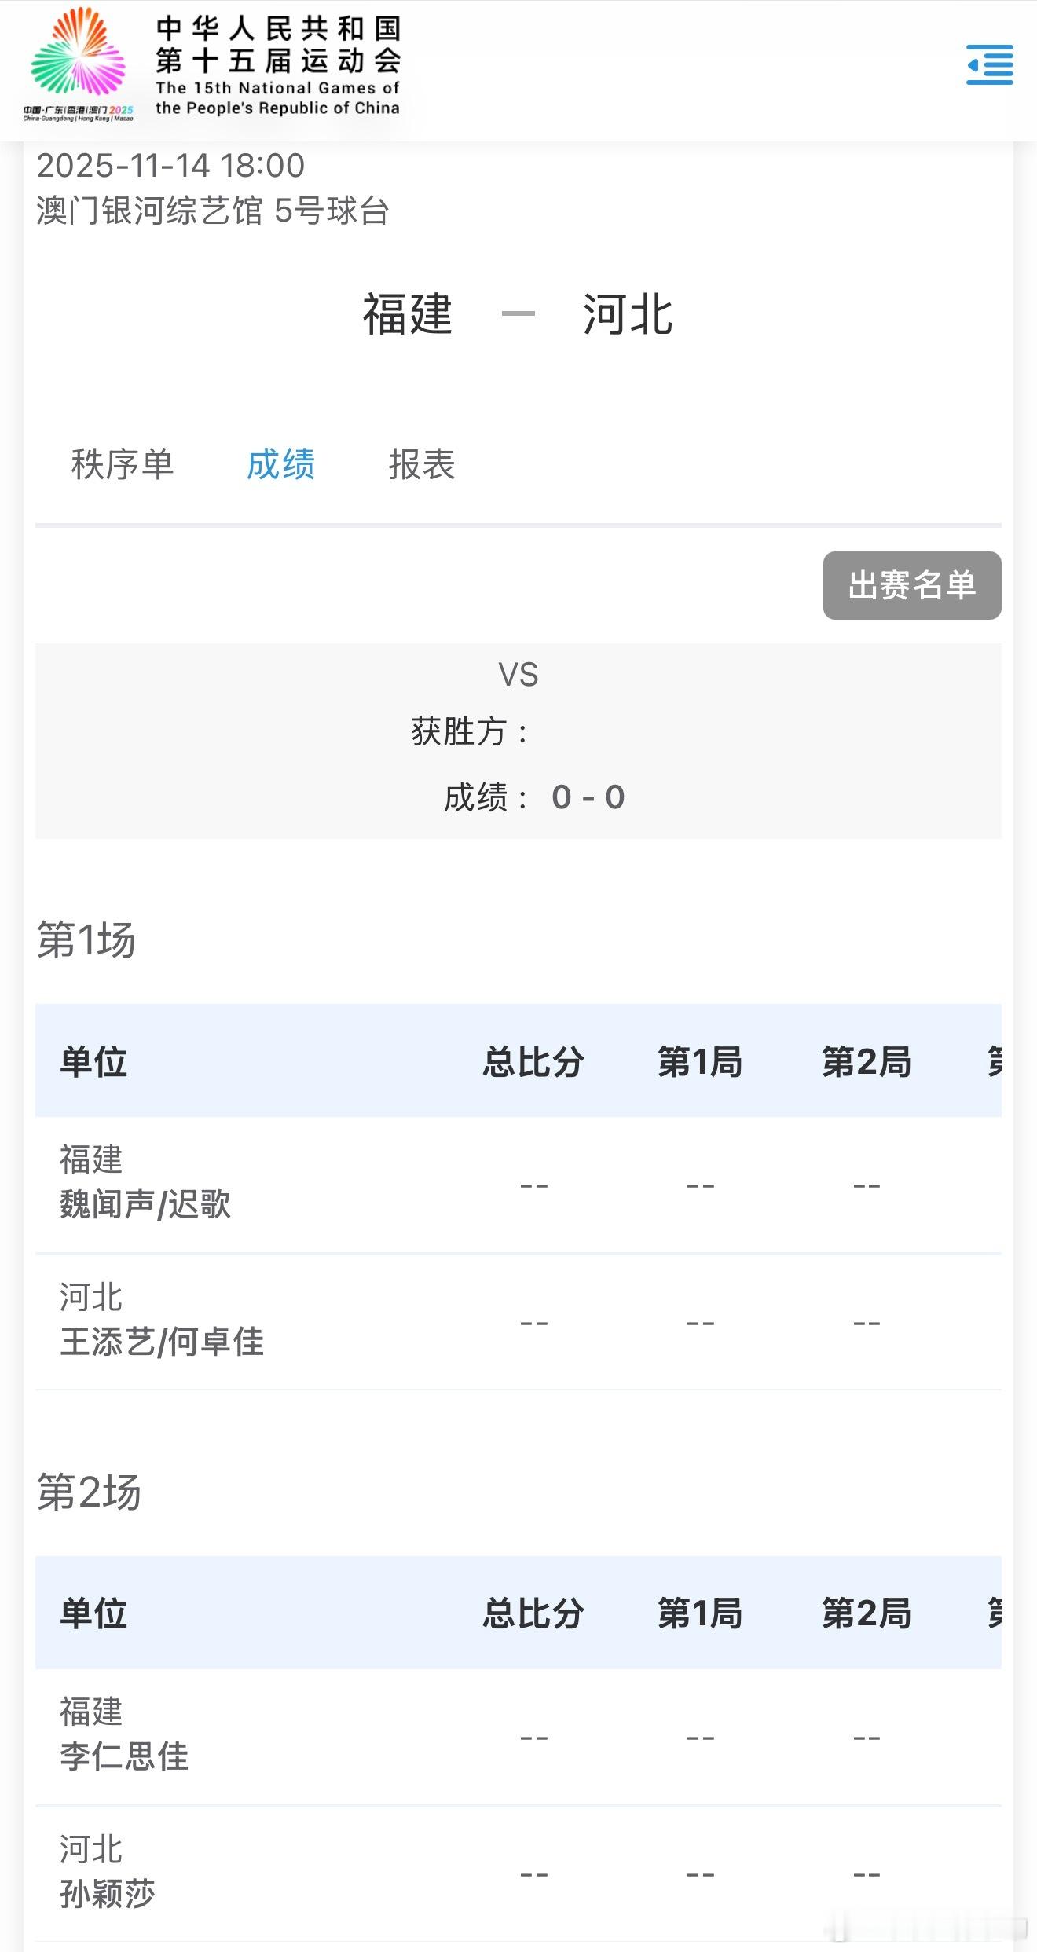
Task: Click the 出赛名单 button
Action: [912, 585]
